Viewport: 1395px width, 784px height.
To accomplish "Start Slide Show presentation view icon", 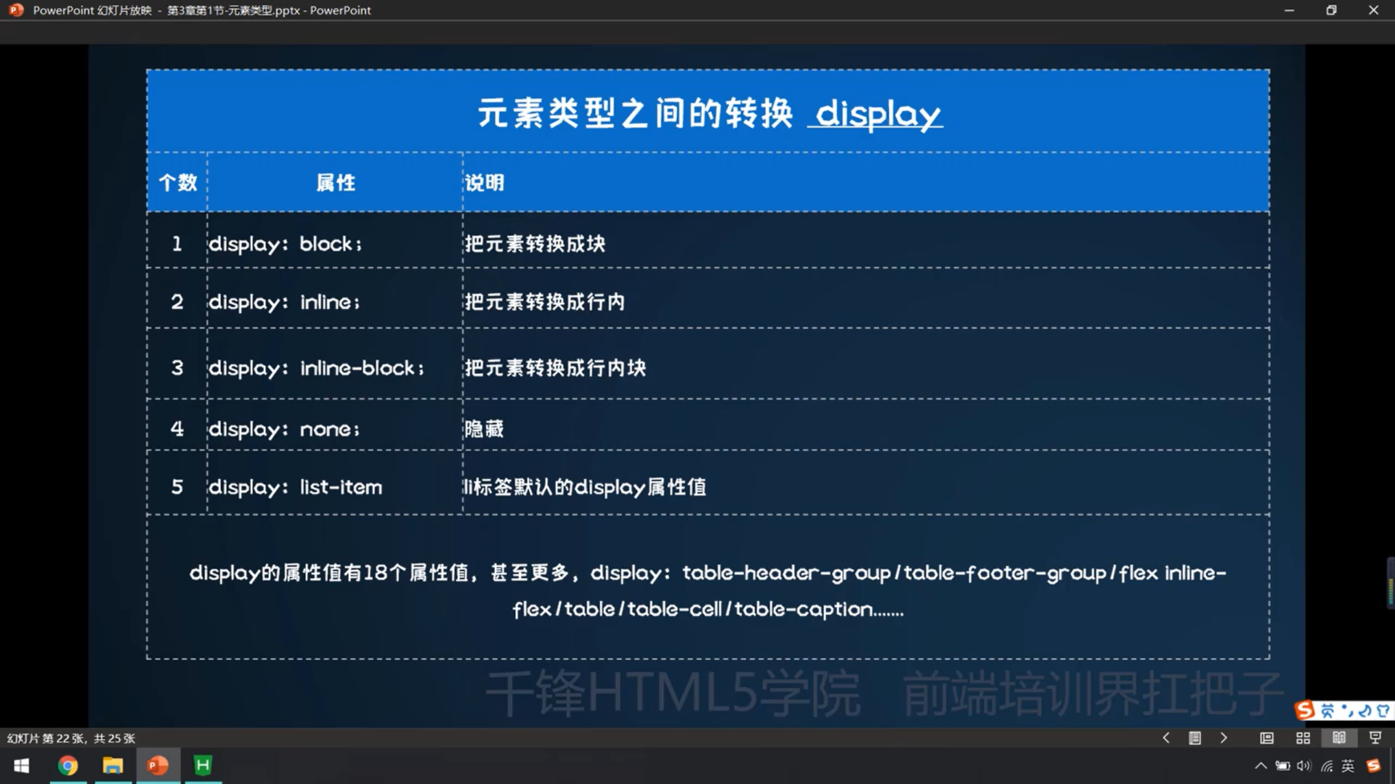I will [x=1375, y=738].
